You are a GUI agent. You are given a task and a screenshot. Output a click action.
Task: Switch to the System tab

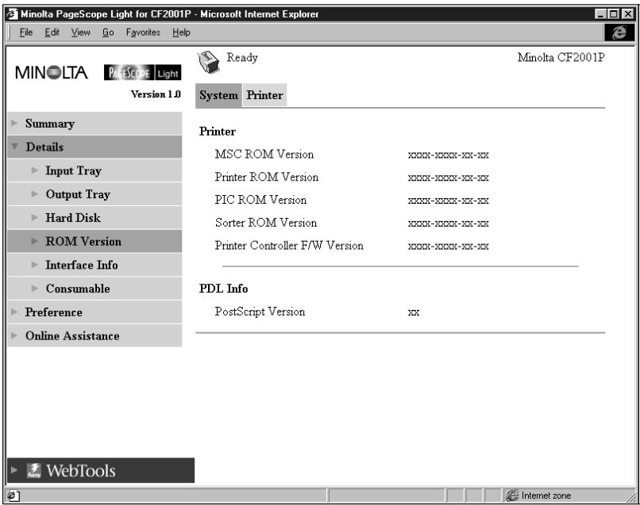pyautogui.click(x=218, y=95)
